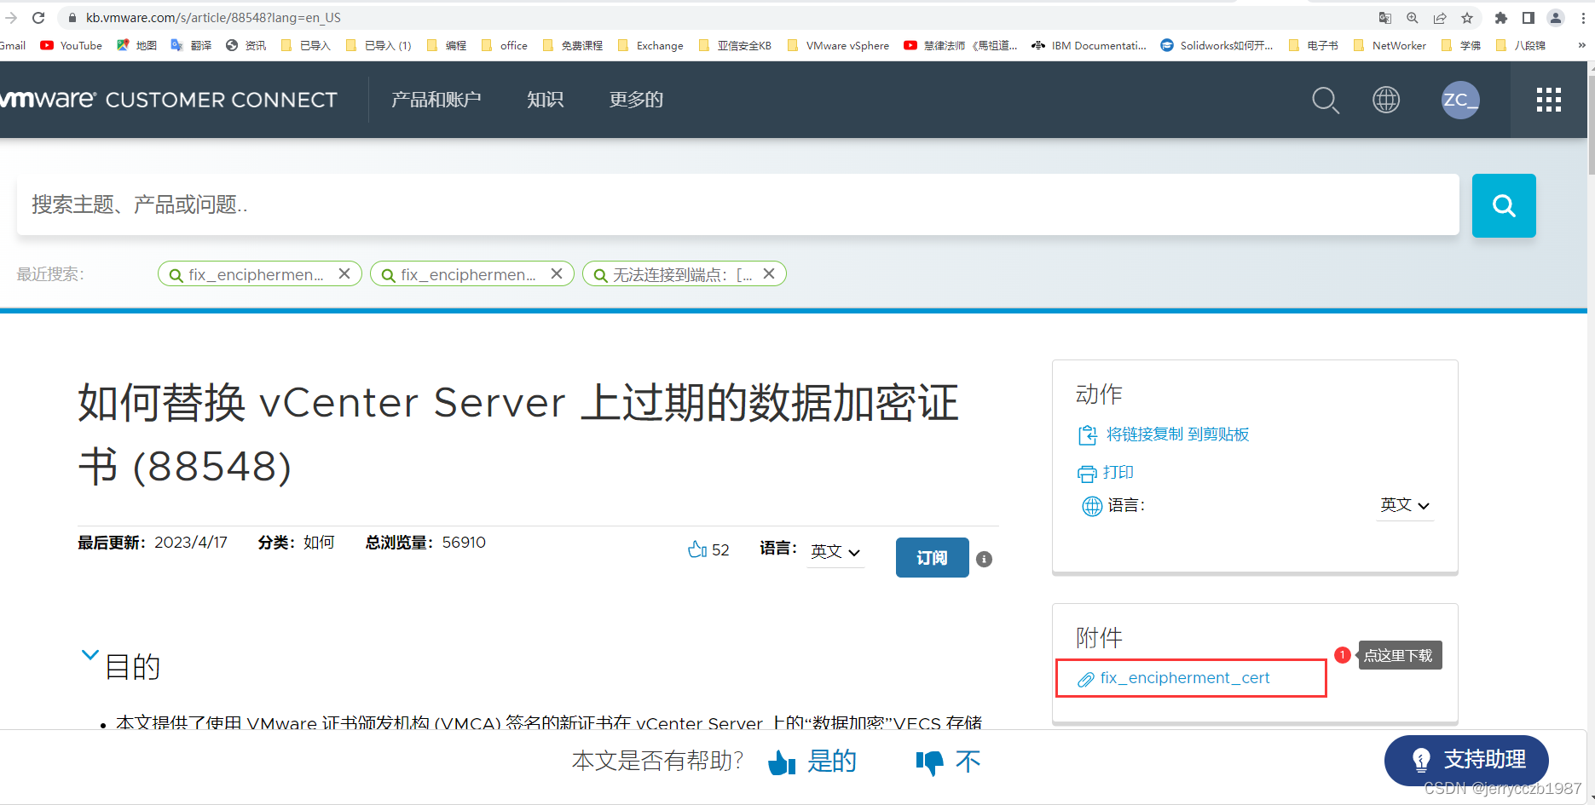Open the YouTube bookmark
This screenshot has height=805, width=1595.
coord(72,46)
